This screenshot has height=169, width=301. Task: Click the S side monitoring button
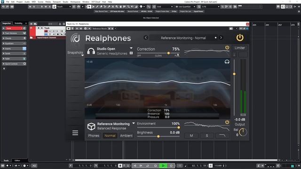(x=207, y=136)
